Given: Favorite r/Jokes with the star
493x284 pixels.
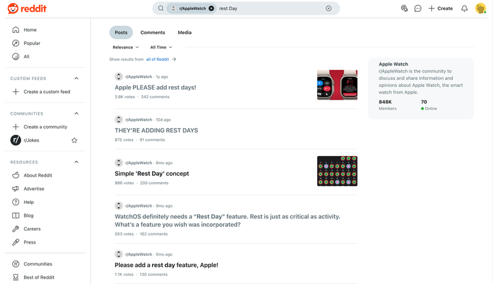Looking at the screenshot, I should click(x=75, y=140).
